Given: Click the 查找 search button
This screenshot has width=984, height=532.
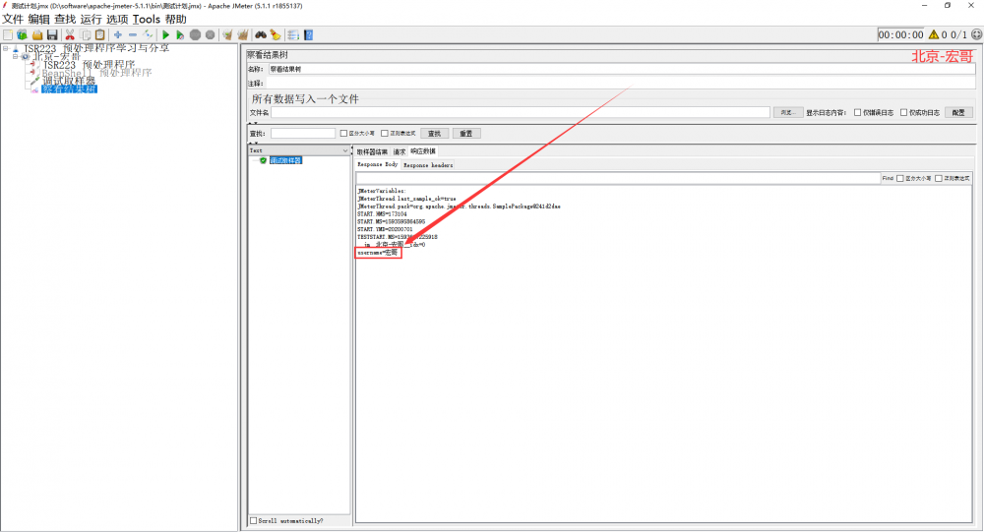Looking at the screenshot, I should tap(434, 134).
